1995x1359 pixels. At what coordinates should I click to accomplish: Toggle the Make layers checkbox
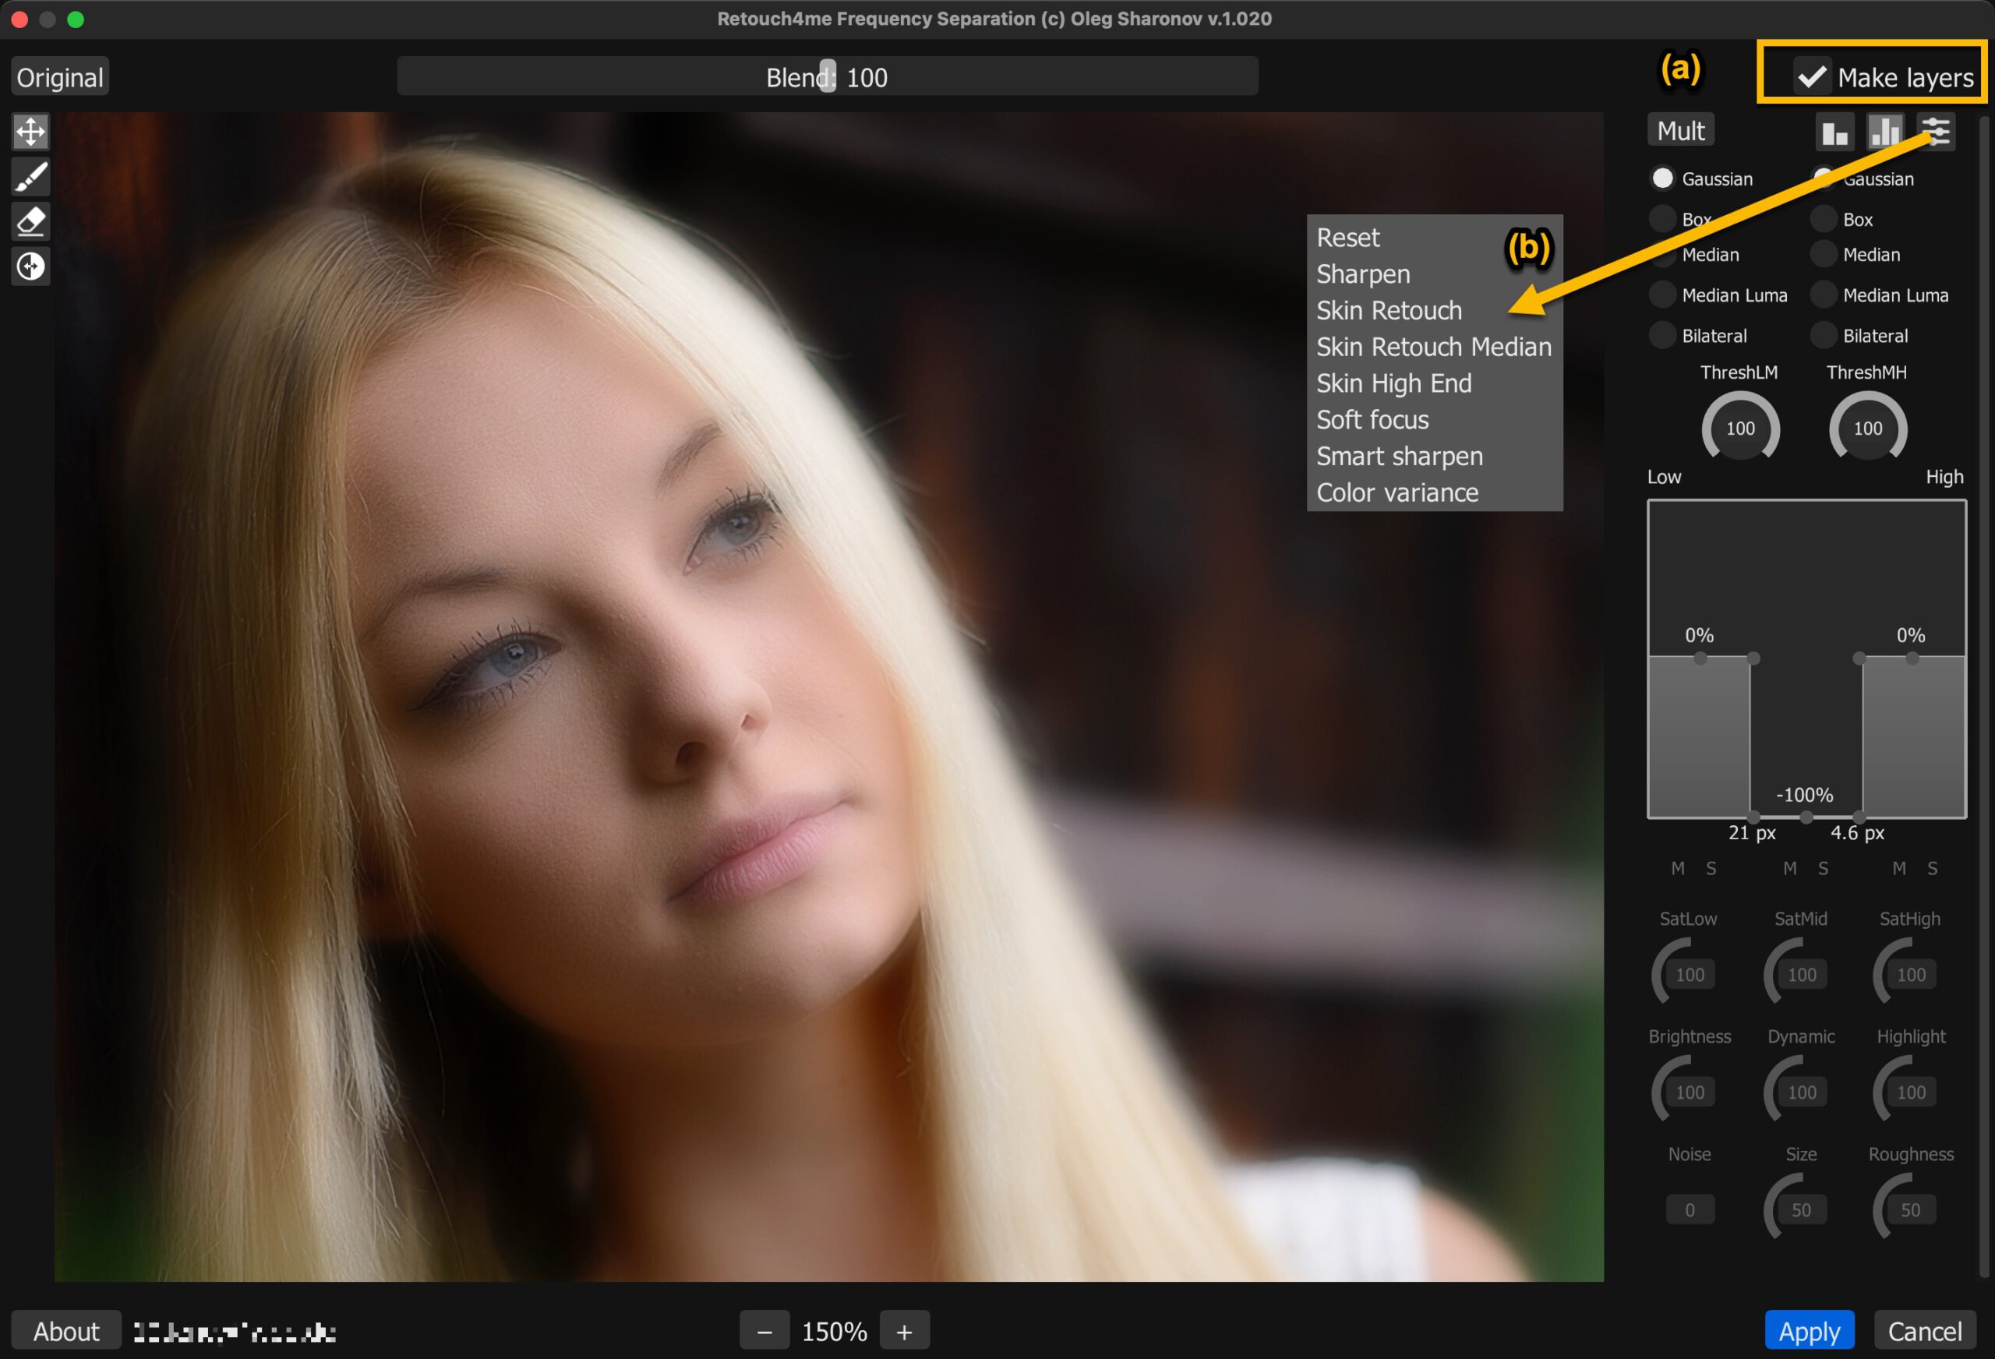(1811, 77)
